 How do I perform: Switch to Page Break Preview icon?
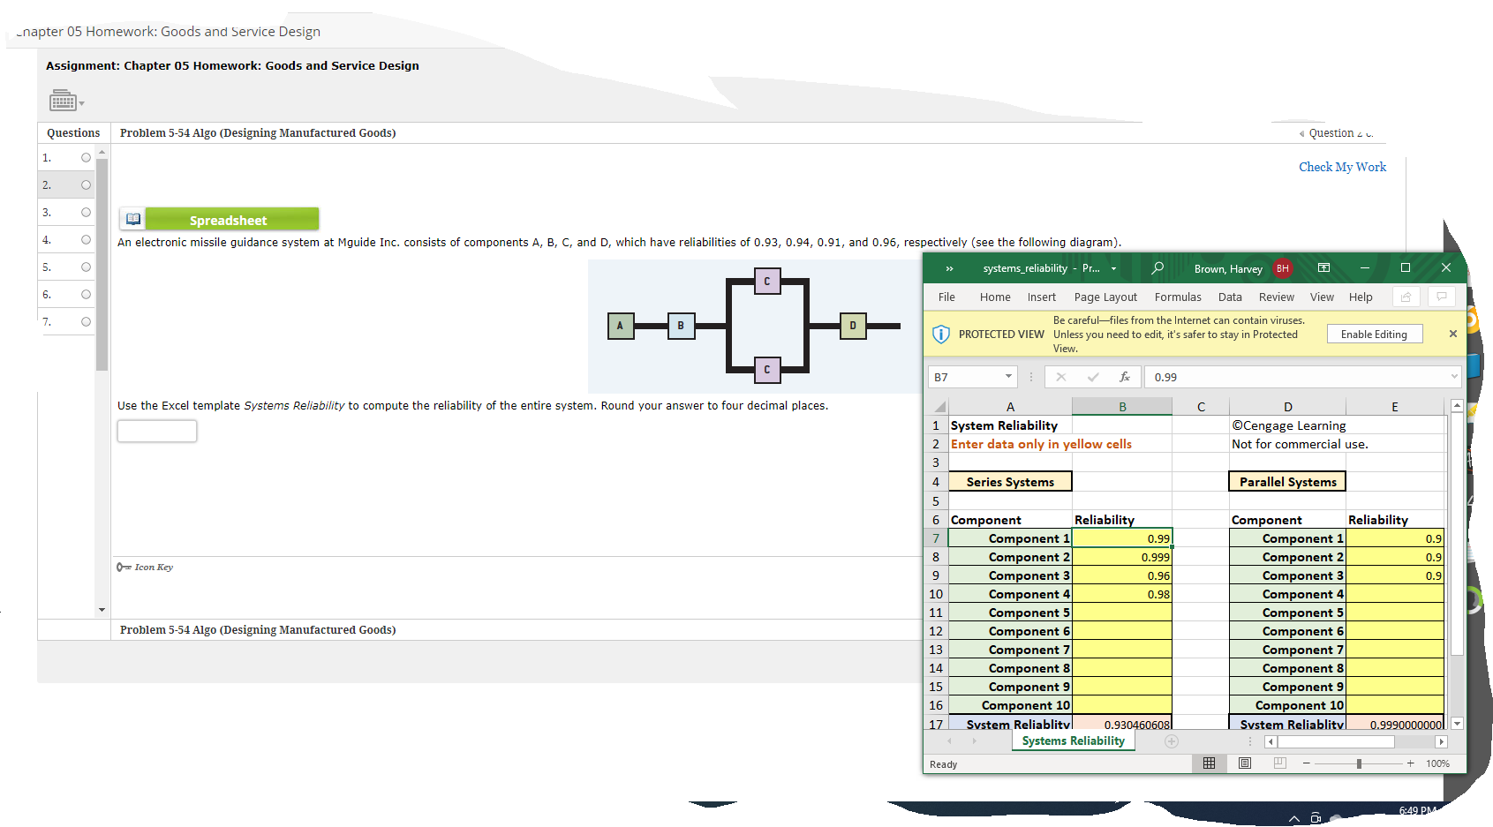(1280, 763)
